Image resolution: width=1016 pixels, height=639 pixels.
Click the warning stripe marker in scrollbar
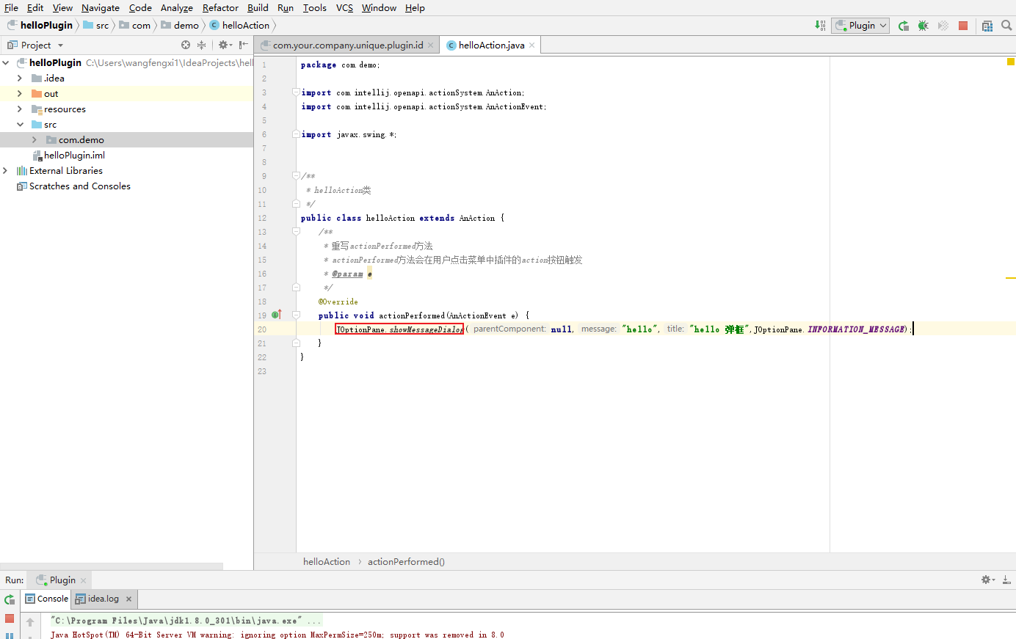[1011, 278]
